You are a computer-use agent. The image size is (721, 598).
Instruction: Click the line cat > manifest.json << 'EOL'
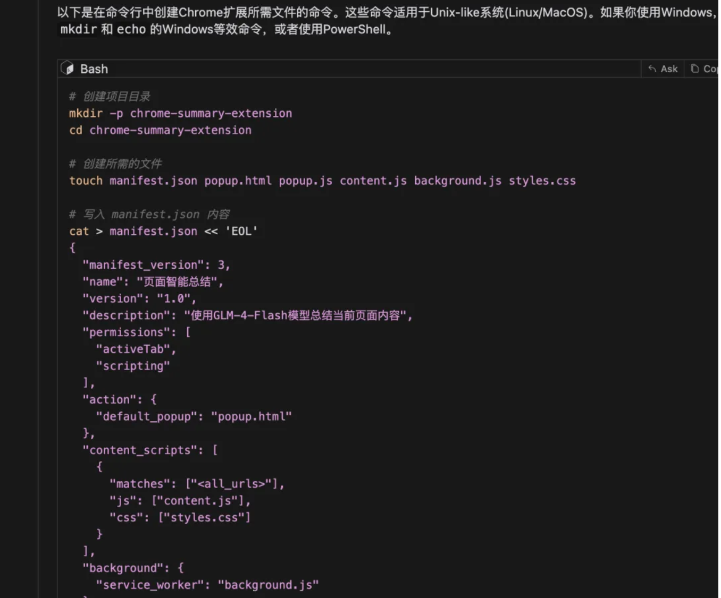163,231
